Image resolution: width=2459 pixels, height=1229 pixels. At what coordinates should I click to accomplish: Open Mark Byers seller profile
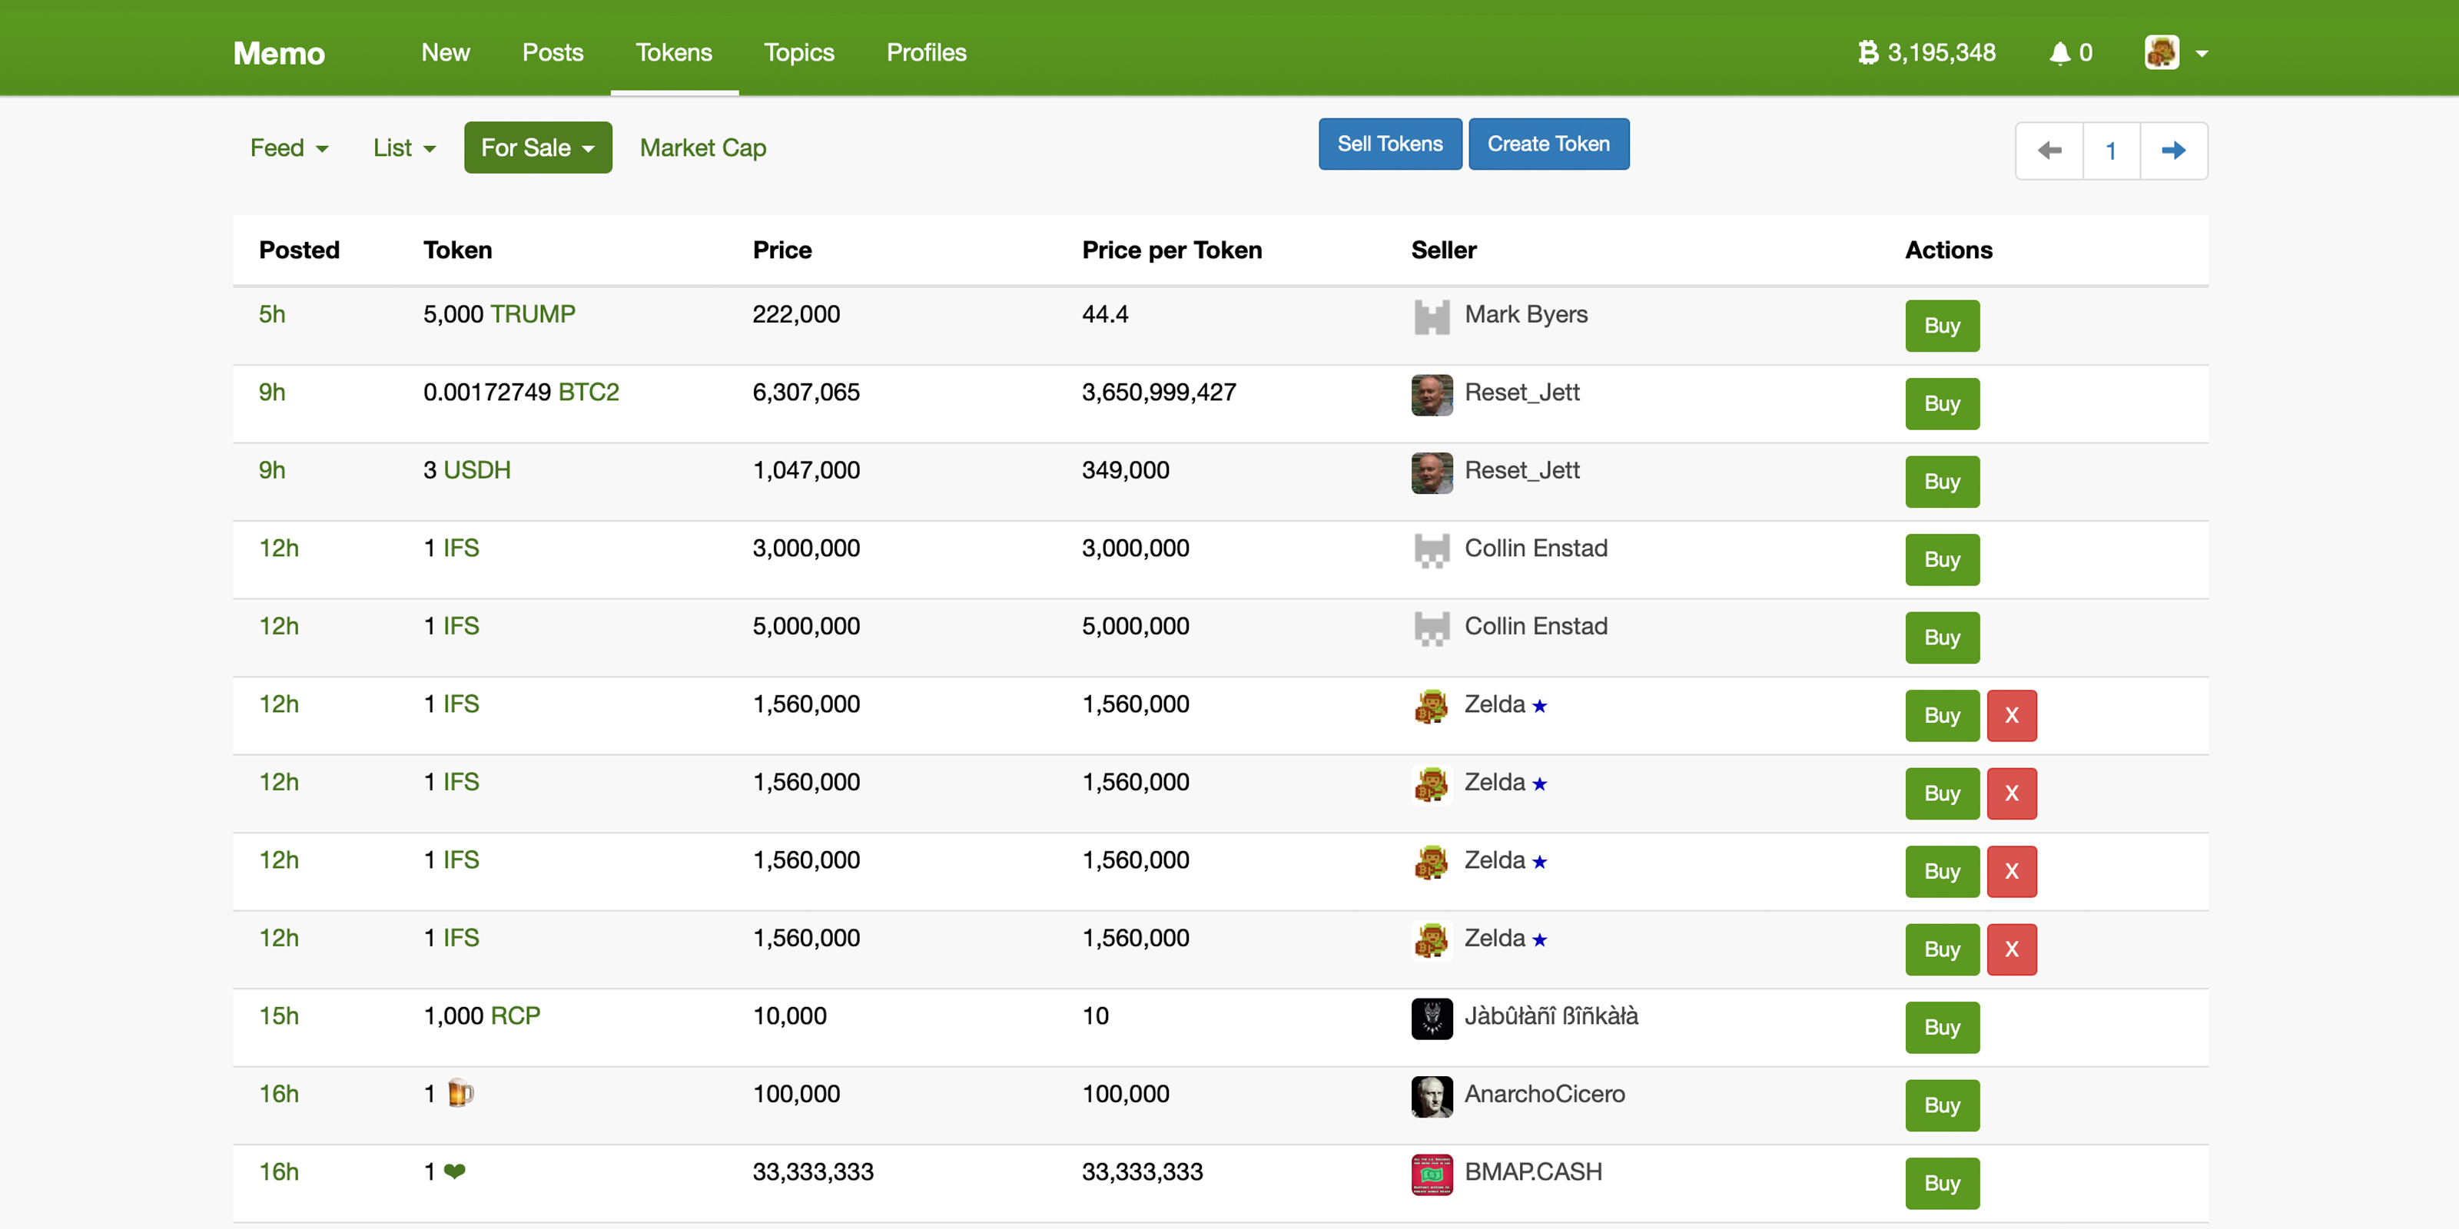click(x=1525, y=314)
